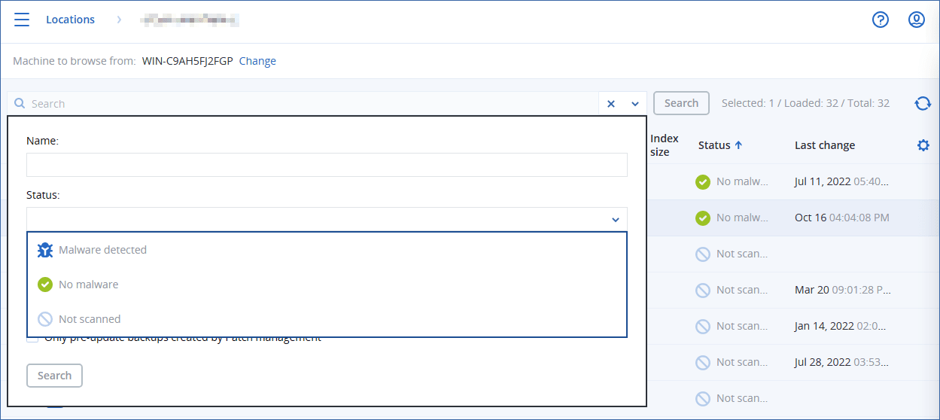The height and width of the screenshot is (420, 940).
Task: Toggle pre-update backups by Patch management checkbox
Action: pos(32,338)
